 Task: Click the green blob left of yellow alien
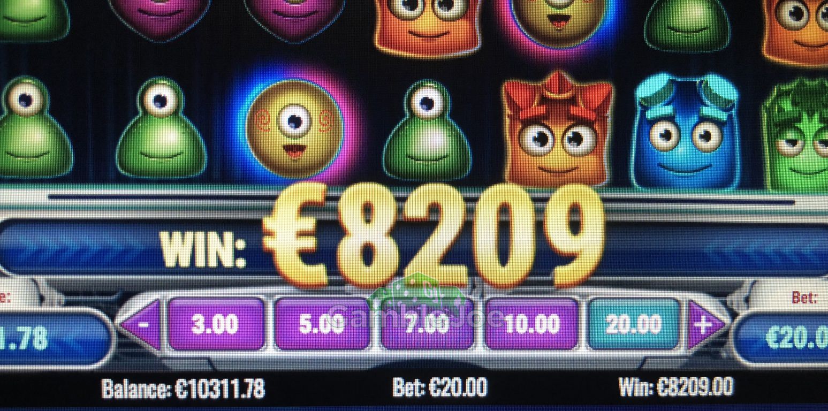[161, 130]
